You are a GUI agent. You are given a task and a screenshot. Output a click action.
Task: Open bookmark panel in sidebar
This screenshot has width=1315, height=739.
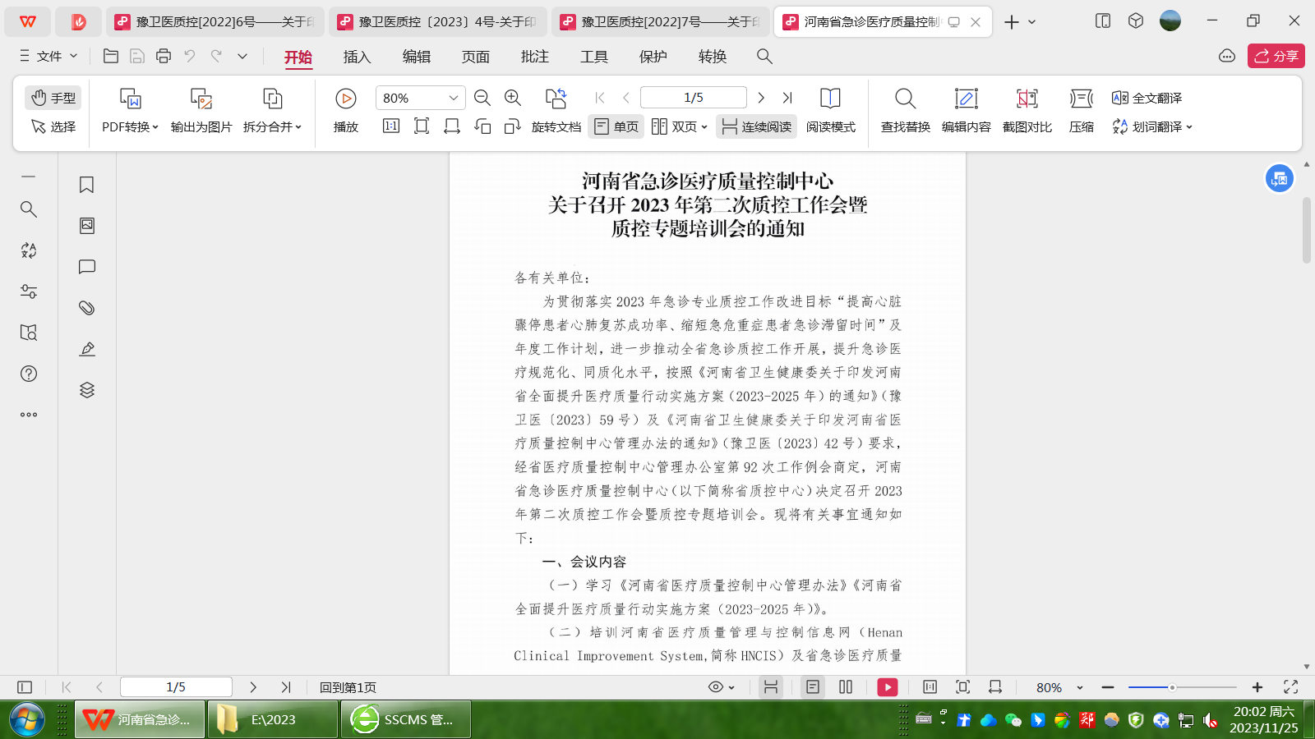[87, 185]
